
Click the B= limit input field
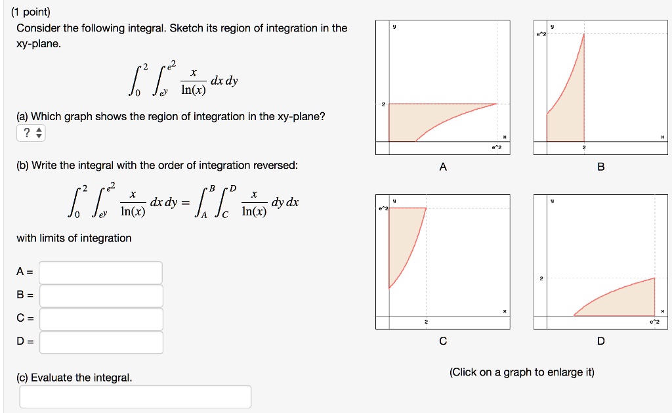point(100,295)
